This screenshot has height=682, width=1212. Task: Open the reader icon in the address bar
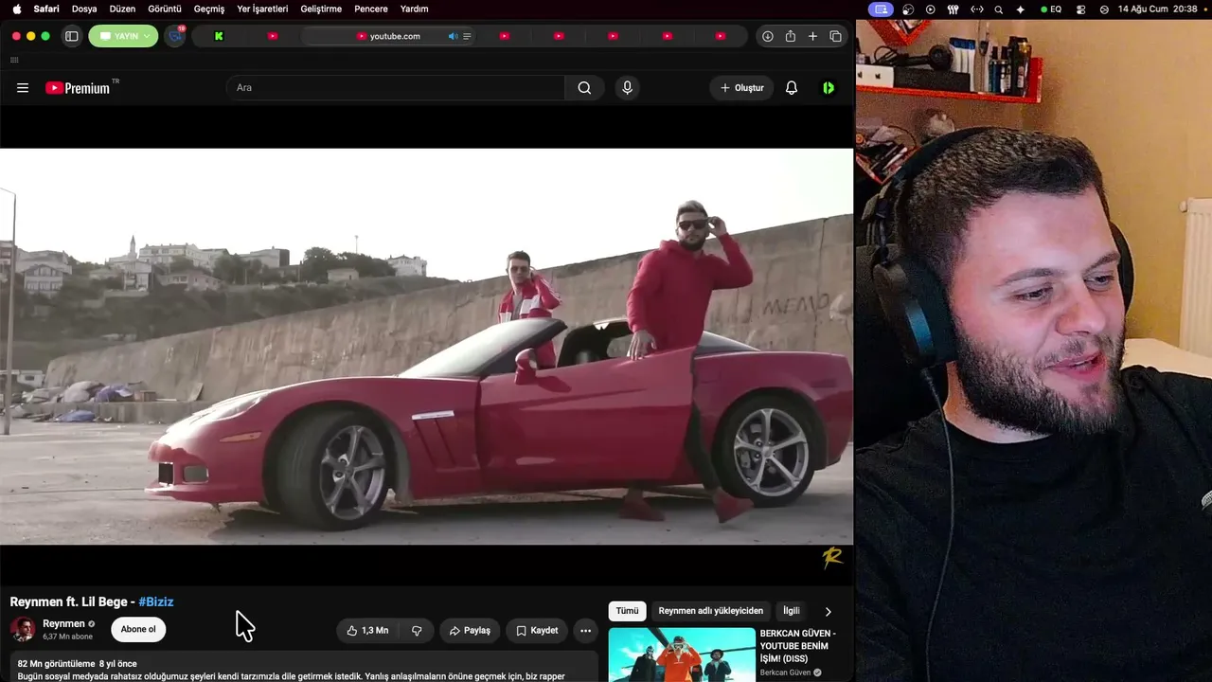[x=467, y=36]
